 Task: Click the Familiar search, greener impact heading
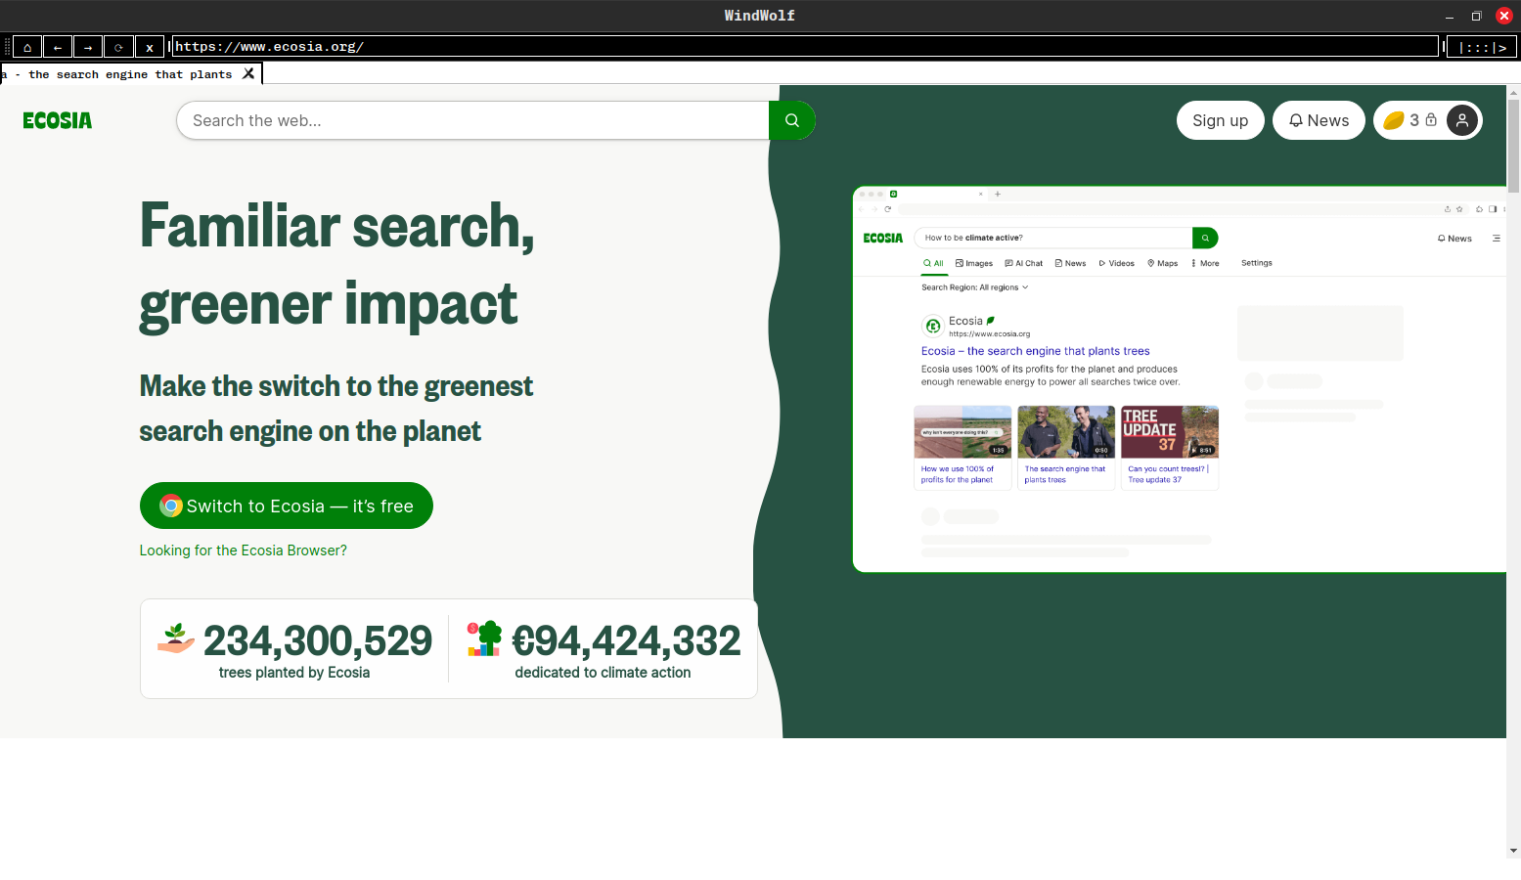pyautogui.click(x=337, y=264)
